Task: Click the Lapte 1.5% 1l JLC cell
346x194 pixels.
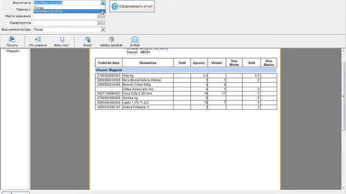Action: [x=148, y=102]
